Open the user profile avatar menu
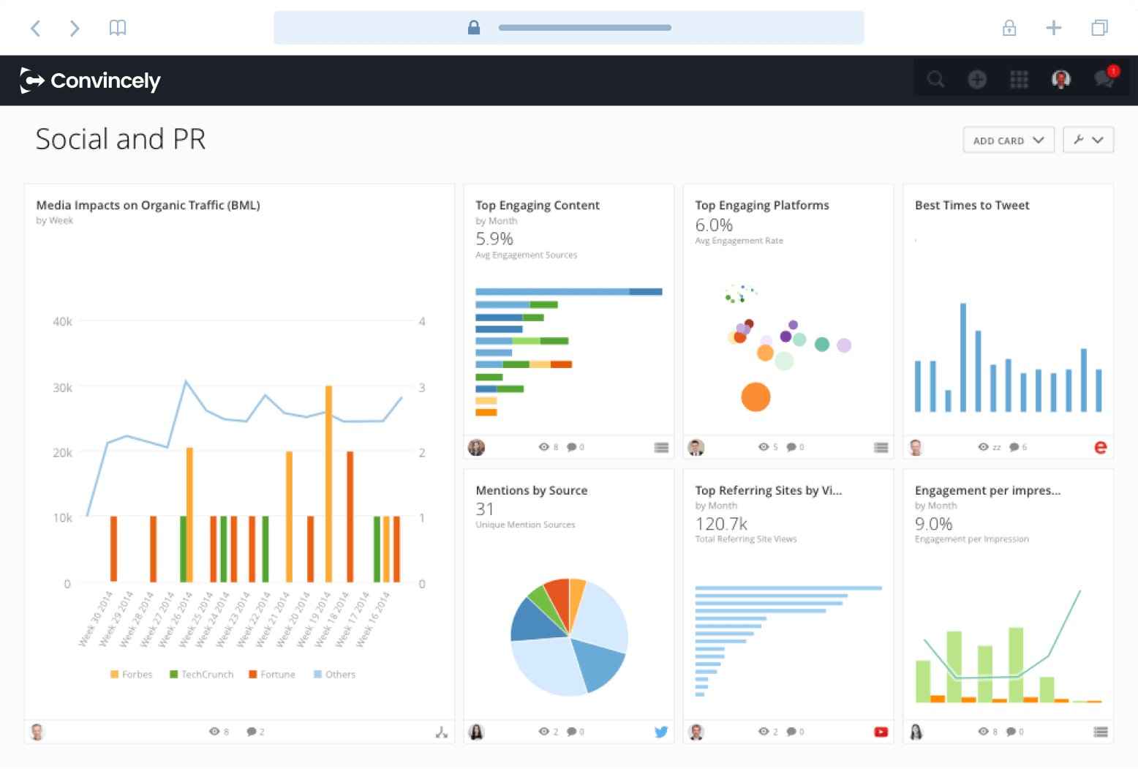 pyautogui.click(x=1061, y=79)
